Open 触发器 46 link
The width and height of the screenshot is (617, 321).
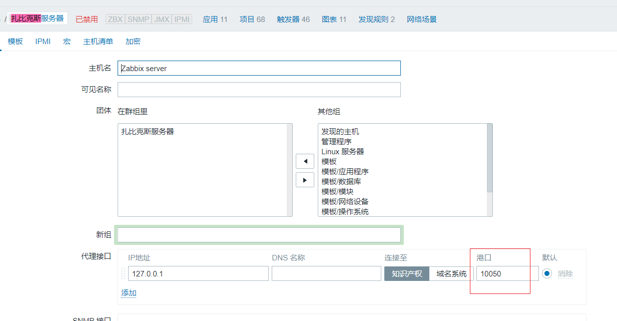pyautogui.click(x=293, y=20)
